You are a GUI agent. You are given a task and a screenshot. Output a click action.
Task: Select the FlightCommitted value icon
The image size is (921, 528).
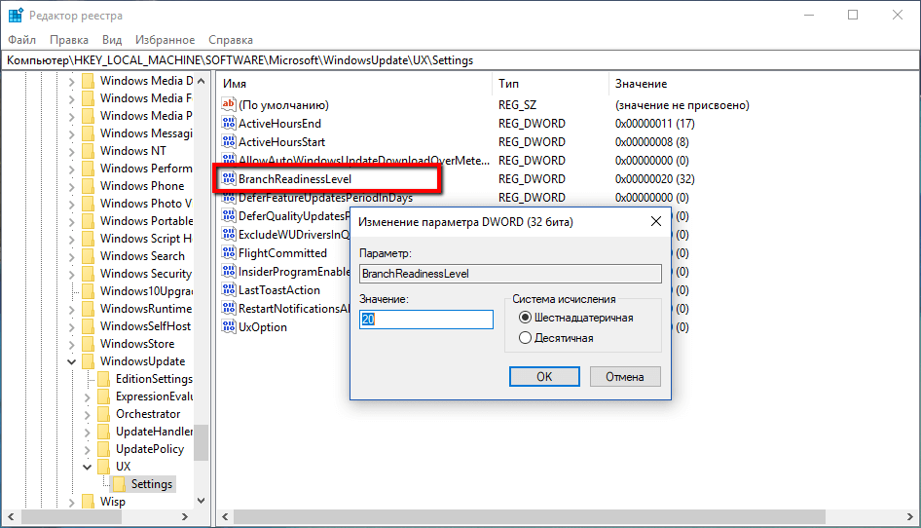click(229, 253)
